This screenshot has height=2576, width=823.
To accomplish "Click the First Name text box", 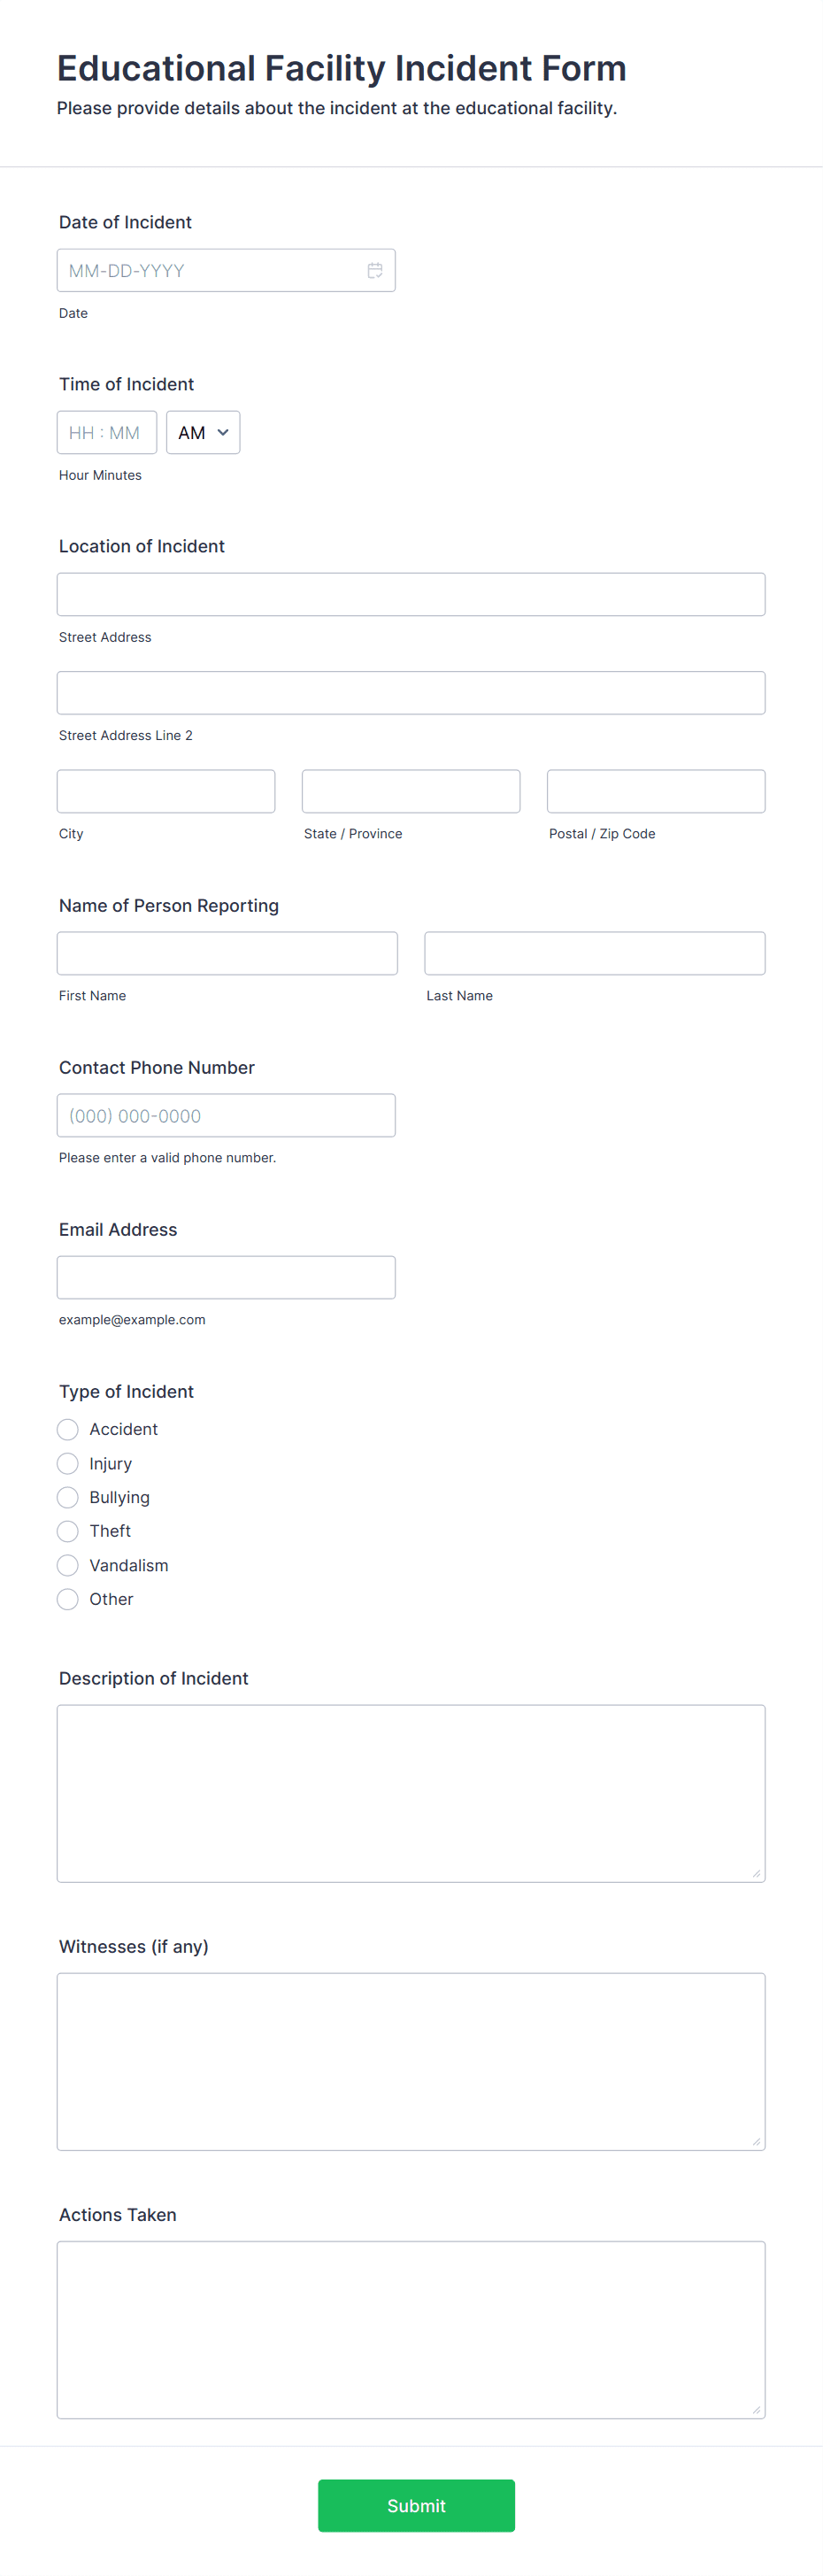I will coord(227,953).
